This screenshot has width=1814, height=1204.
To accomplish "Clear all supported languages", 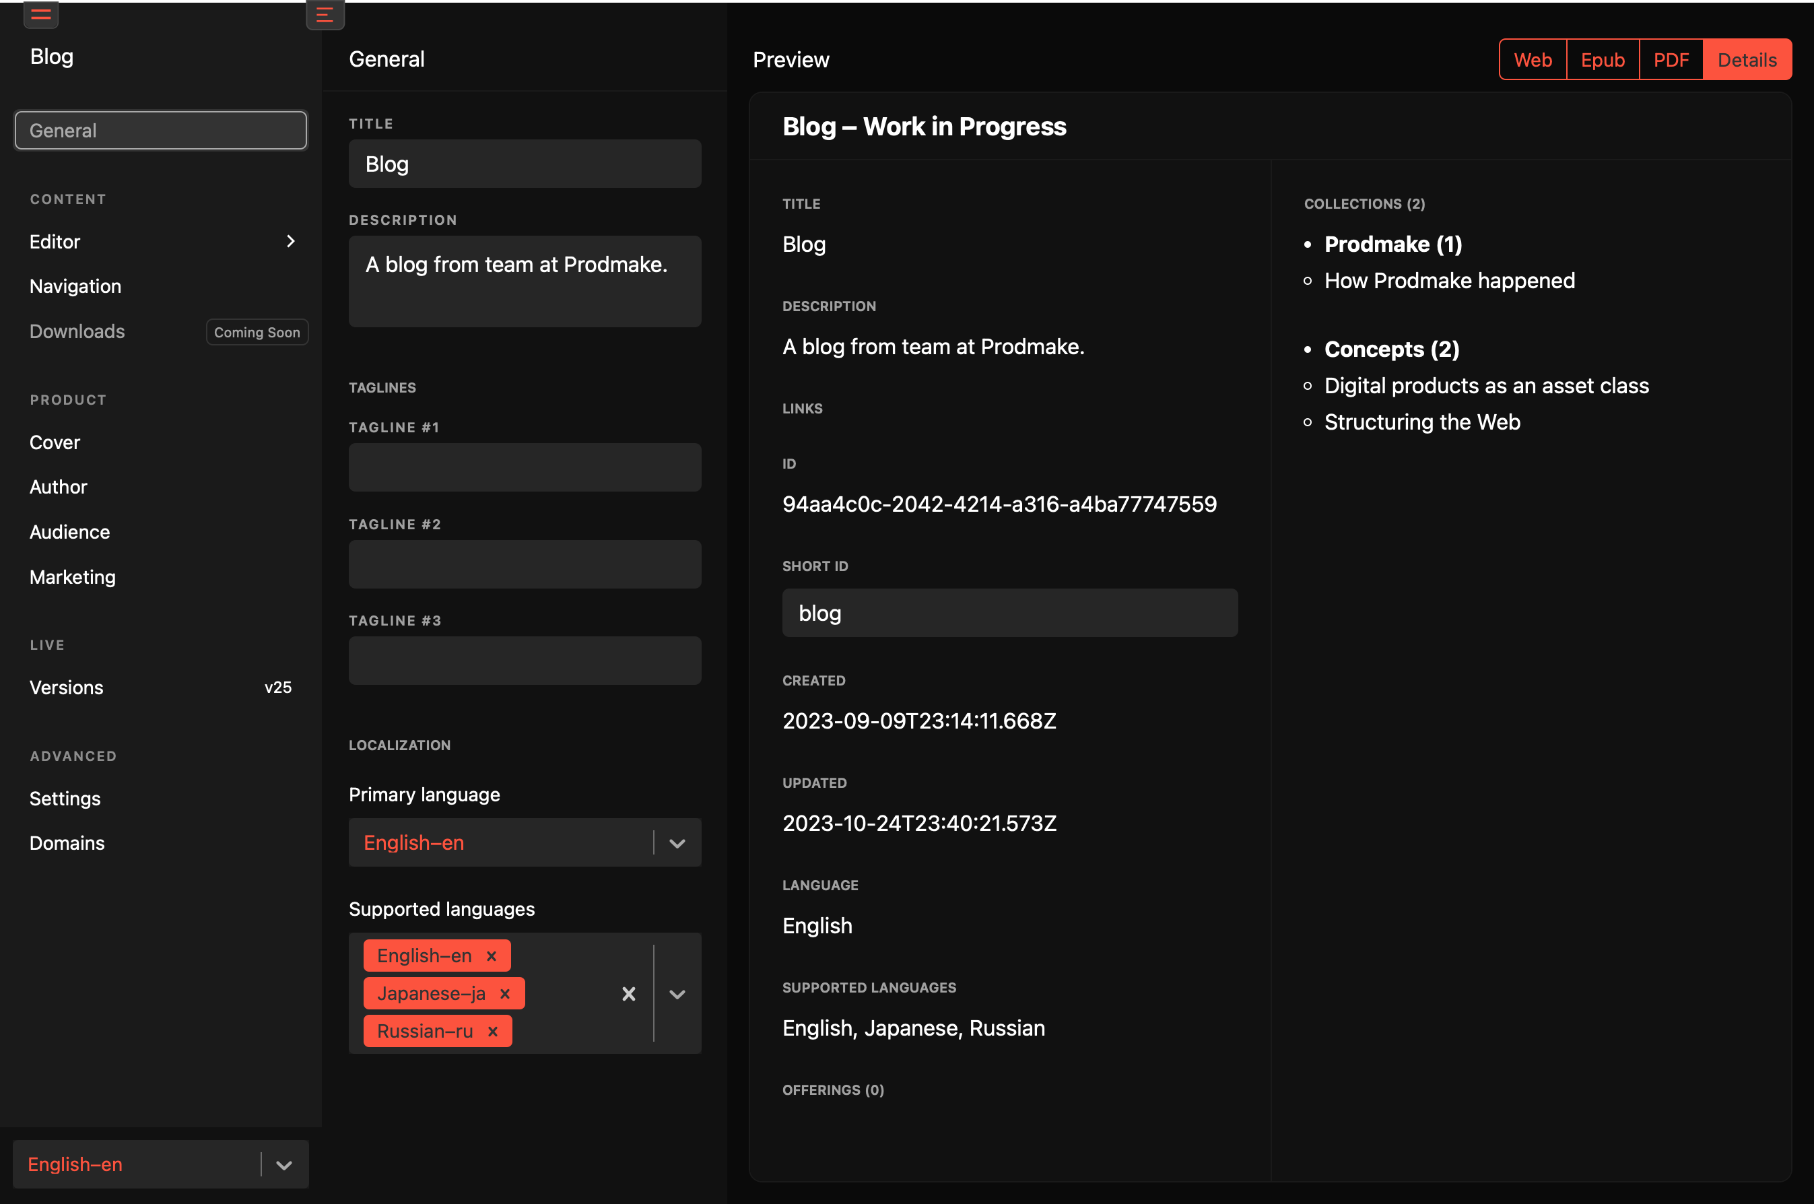I will pyautogui.click(x=628, y=995).
